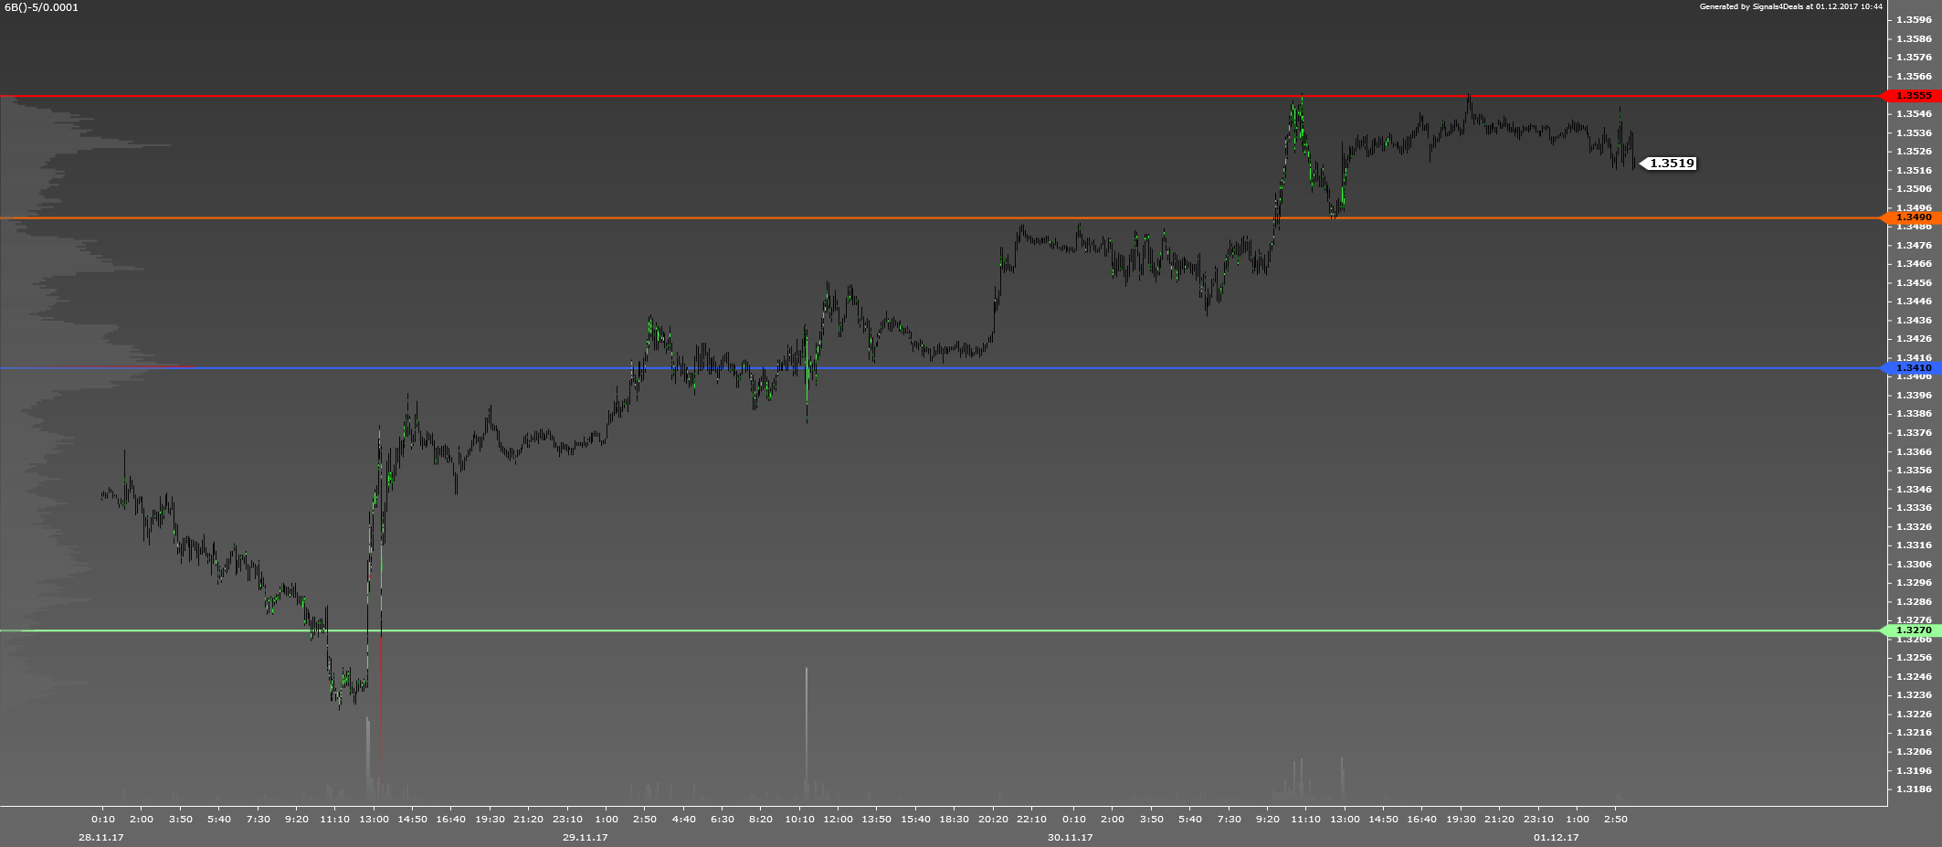Click the 30.11.17 date label
1942x847 pixels.
tap(1070, 837)
